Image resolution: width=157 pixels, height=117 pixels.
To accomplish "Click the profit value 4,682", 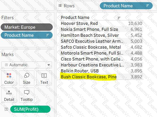I will pos(136,47).
